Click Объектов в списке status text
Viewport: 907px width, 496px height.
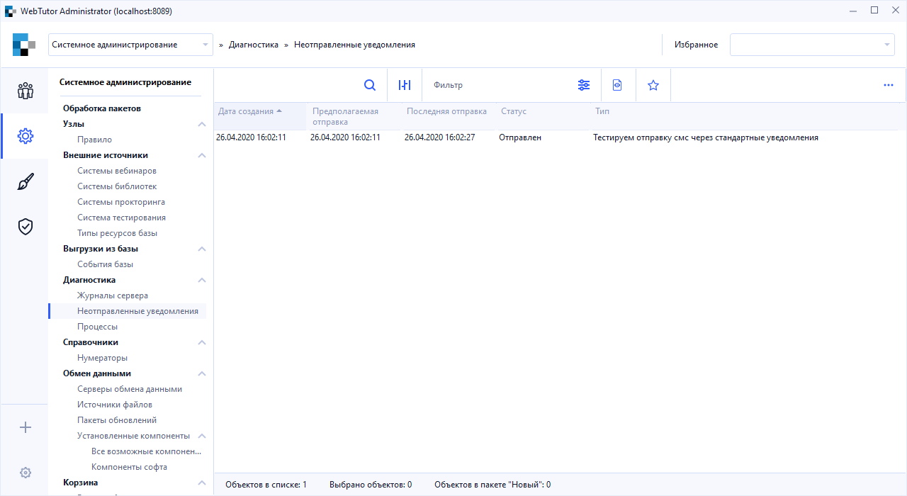pyautogui.click(x=266, y=485)
